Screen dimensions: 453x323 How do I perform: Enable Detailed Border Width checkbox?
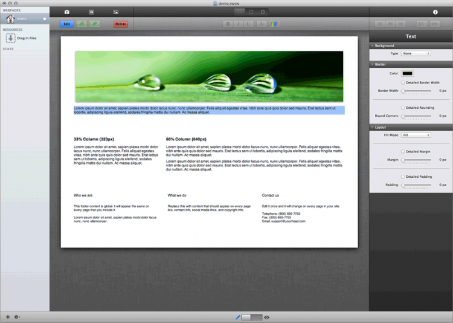(403, 82)
